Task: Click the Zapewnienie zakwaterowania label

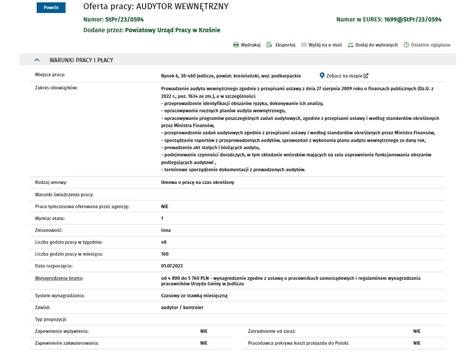Action: (x=67, y=343)
